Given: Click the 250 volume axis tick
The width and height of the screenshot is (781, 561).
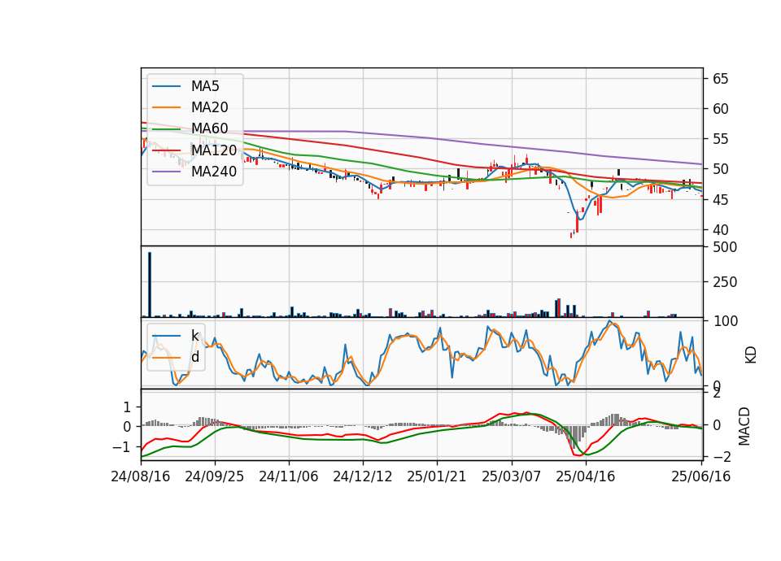Looking at the screenshot, I should [725, 282].
